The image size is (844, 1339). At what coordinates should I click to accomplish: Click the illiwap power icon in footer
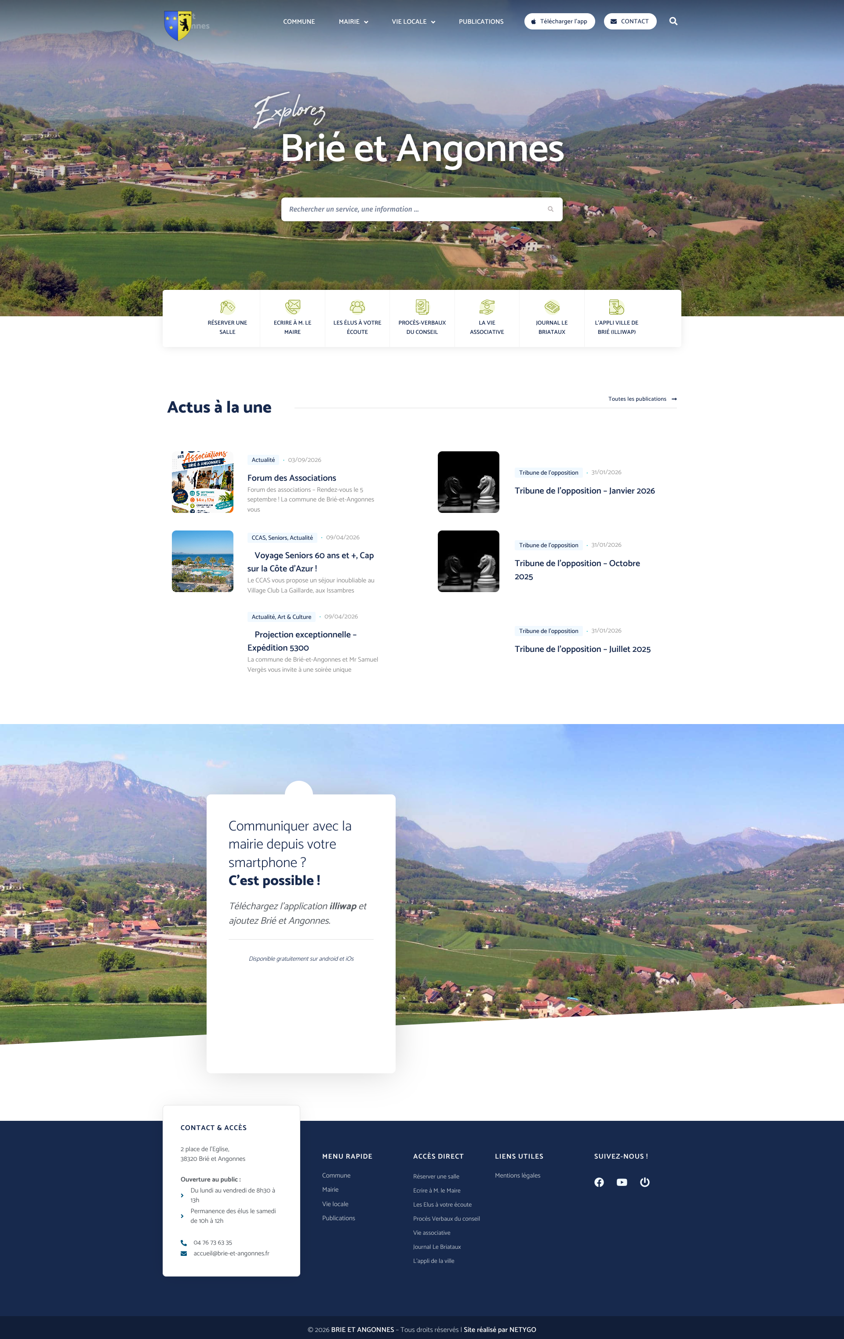coord(644,1182)
